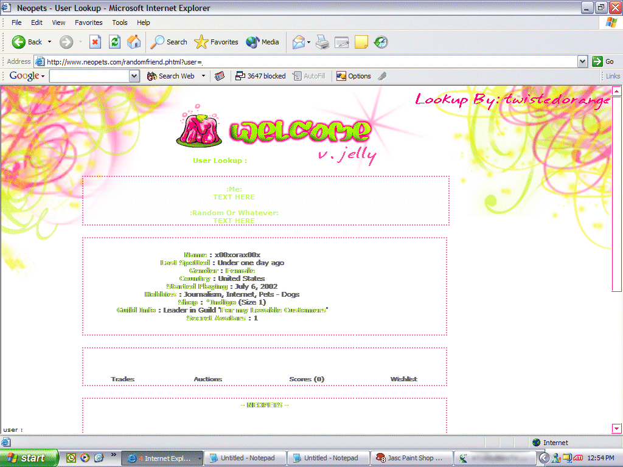The width and height of the screenshot is (623, 467).
Task: Click the Messenger toolbar icon
Action: pyautogui.click(x=381, y=42)
